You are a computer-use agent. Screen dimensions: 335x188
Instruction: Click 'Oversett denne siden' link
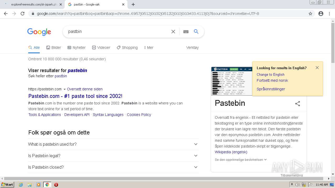[85, 89]
